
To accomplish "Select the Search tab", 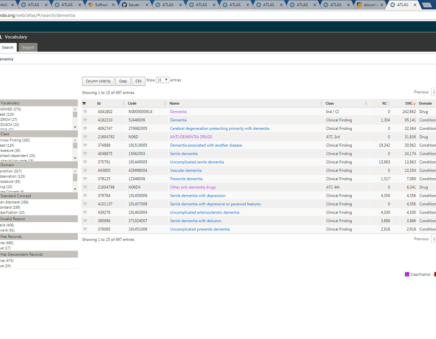I will click(8, 47).
